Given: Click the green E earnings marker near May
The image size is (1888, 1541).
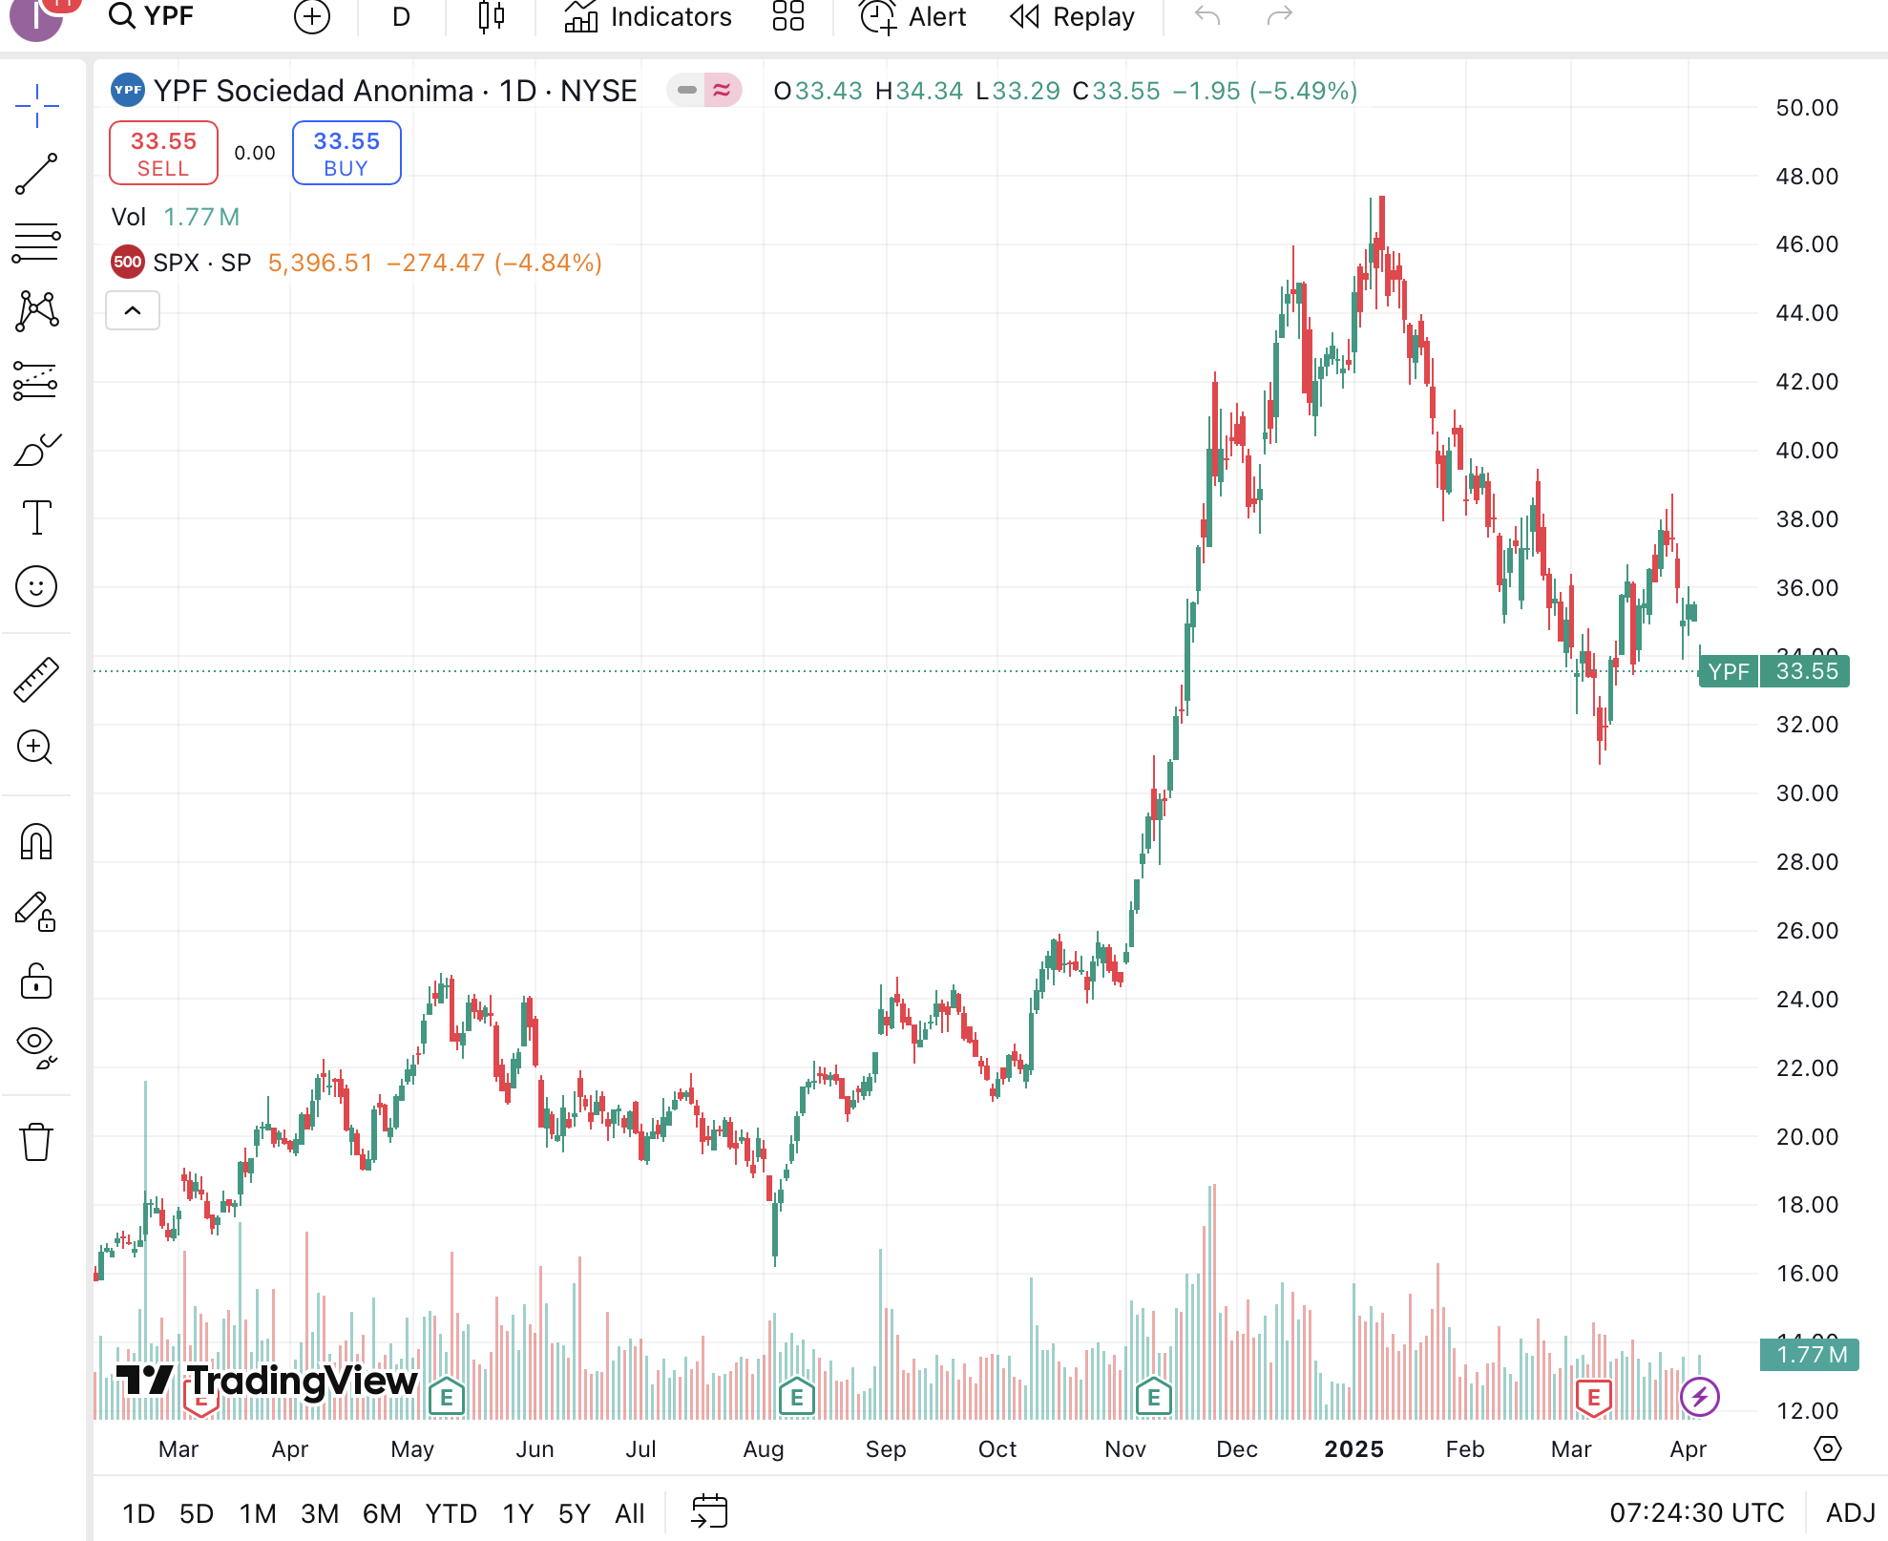Looking at the screenshot, I should click(446, 1398).
